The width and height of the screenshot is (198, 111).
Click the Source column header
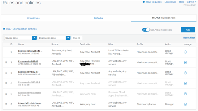click(x=55, y=44)
